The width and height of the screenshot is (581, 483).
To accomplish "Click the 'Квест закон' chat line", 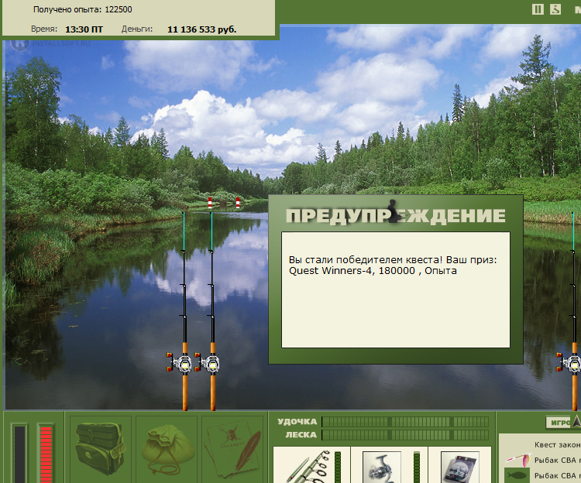I will pos(557,444).
